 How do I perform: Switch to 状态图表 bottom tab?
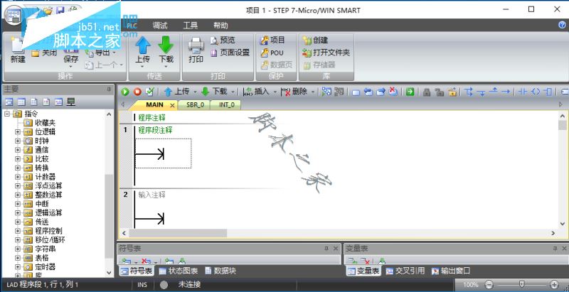pyautogui.click(x=179, y=271)
